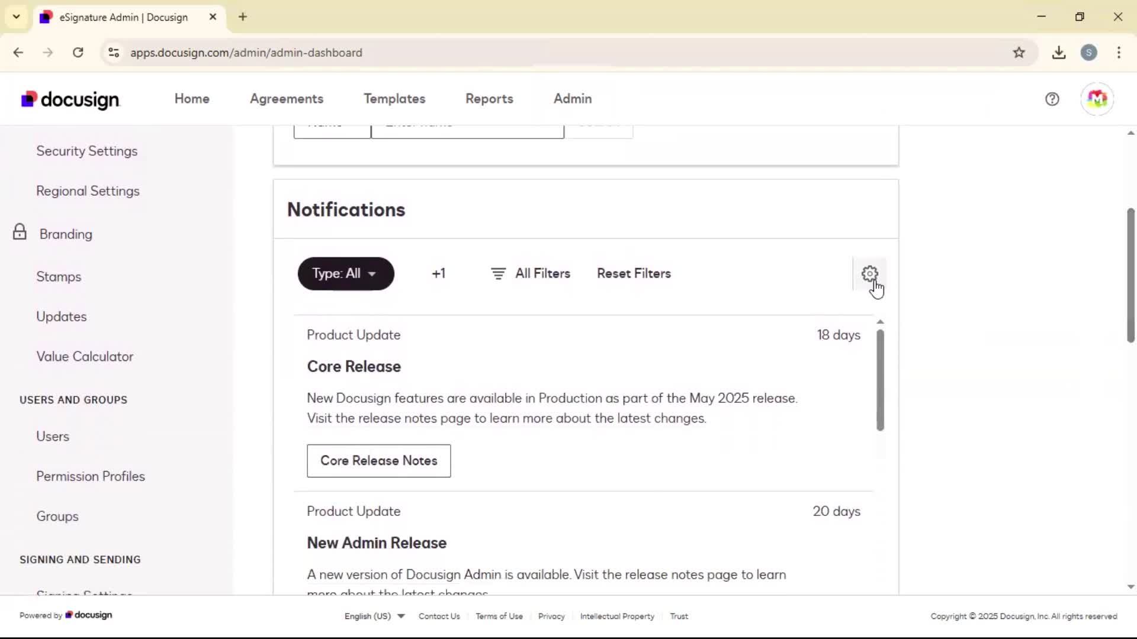Open Trust footer link
This screenshot has width=1137, height=639.
(679, 616)
